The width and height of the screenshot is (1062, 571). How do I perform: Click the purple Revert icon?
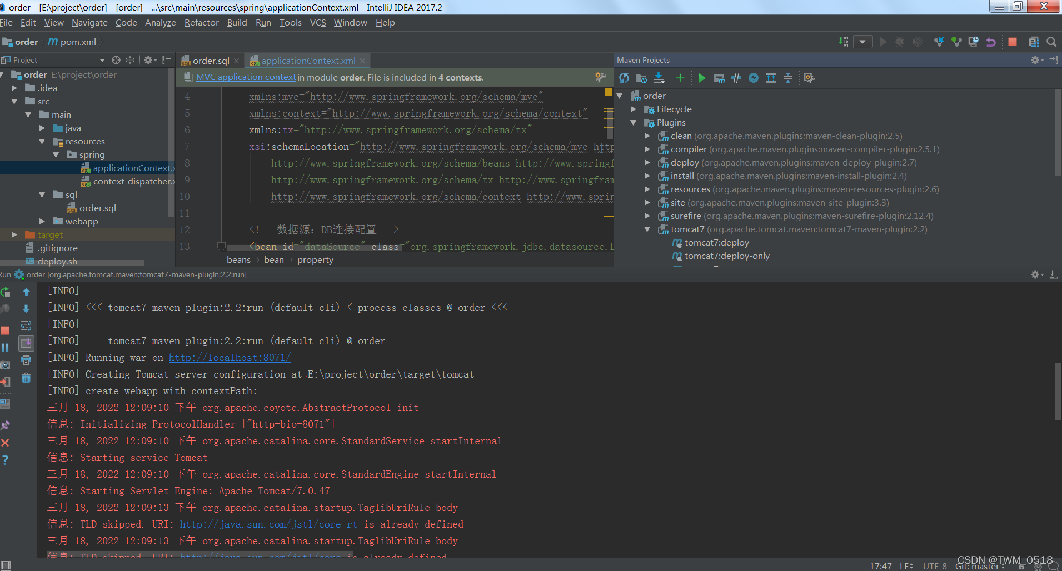coord(990,42)
